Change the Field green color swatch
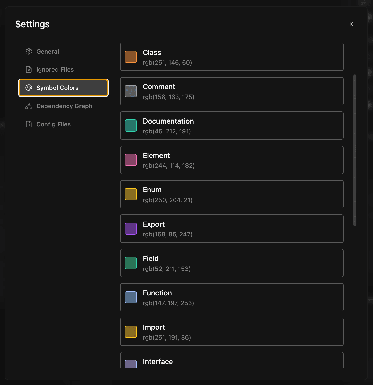 click(x=130, y=263)
